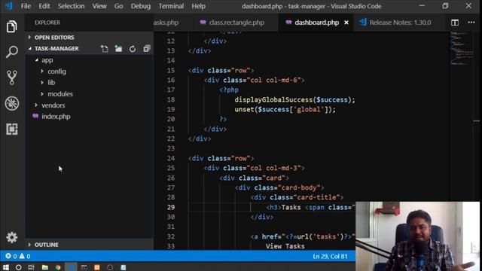This screenshot has height=271, width=482.
Task: Click Ln 29, Col 81 in status bar
Action: [x=330, y=256]
